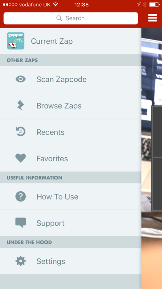Tap the hamburger menu icon
The width and height of the screenshot is (162, 289).
[x=152, y=18]
